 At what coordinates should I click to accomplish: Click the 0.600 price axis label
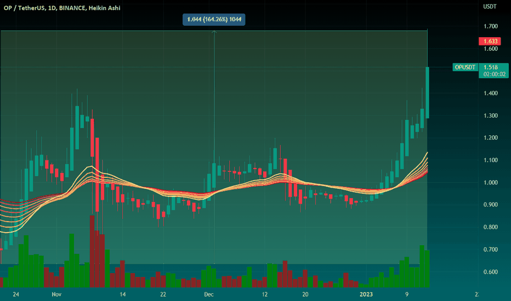coord(491,272)
